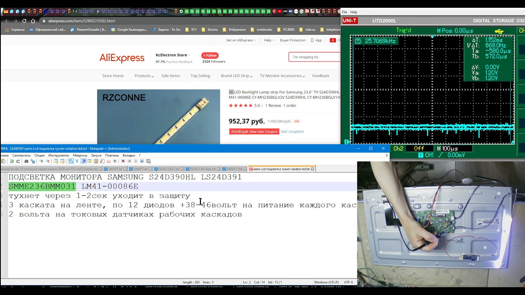Open the Опции menu in Notepad++
This screenshot has width=525, height=295.
[39, 155]
